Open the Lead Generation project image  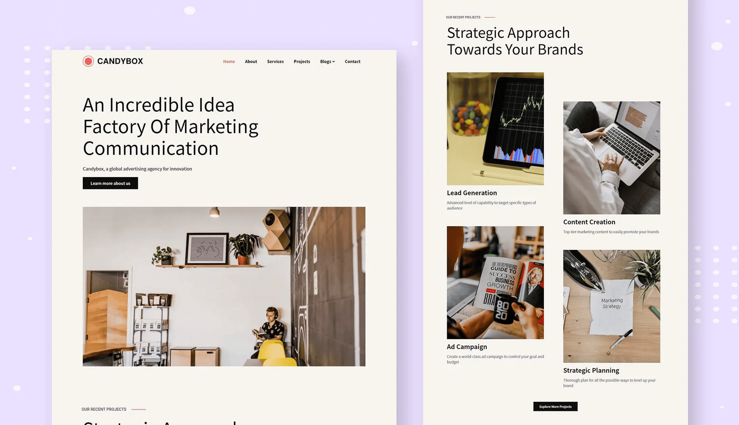(495, 129)
